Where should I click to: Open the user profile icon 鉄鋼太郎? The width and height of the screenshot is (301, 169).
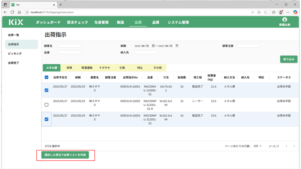tap(284, 22)
